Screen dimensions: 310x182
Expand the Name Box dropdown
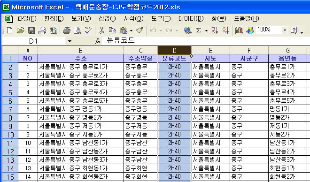click(70, 41)
